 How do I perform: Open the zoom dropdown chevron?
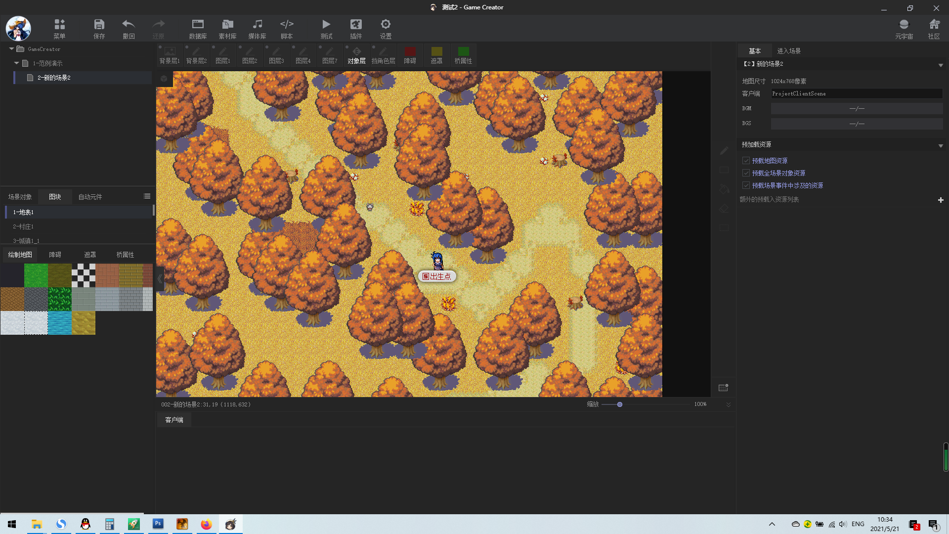[x=728, y=404]
